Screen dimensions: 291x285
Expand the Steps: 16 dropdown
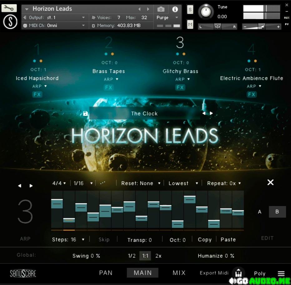[x=68, y=240]
